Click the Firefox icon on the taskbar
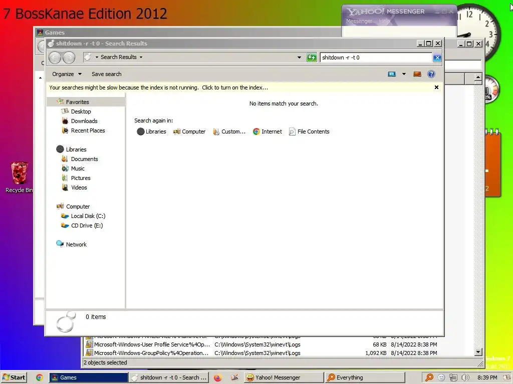This screenshot has height=384, width=513. pos(217,377)
